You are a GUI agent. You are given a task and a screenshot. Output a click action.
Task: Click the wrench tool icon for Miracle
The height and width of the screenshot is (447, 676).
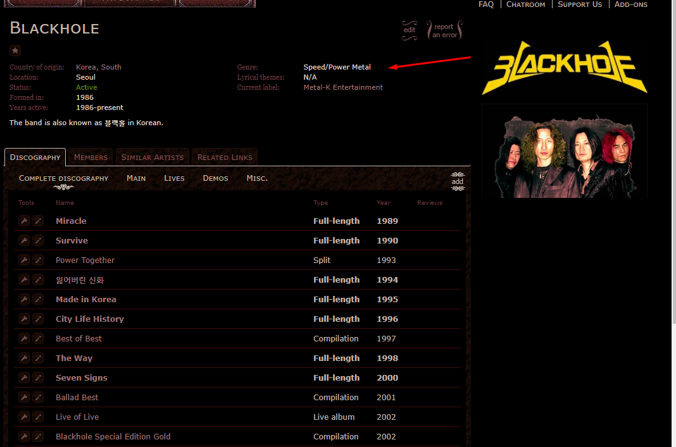tap(24, 221)
